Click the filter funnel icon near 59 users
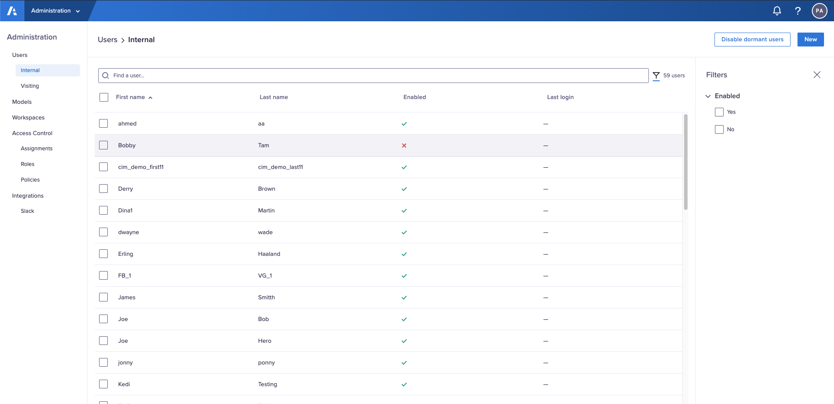This screenshot has height=404, width=834. [656, 75]
